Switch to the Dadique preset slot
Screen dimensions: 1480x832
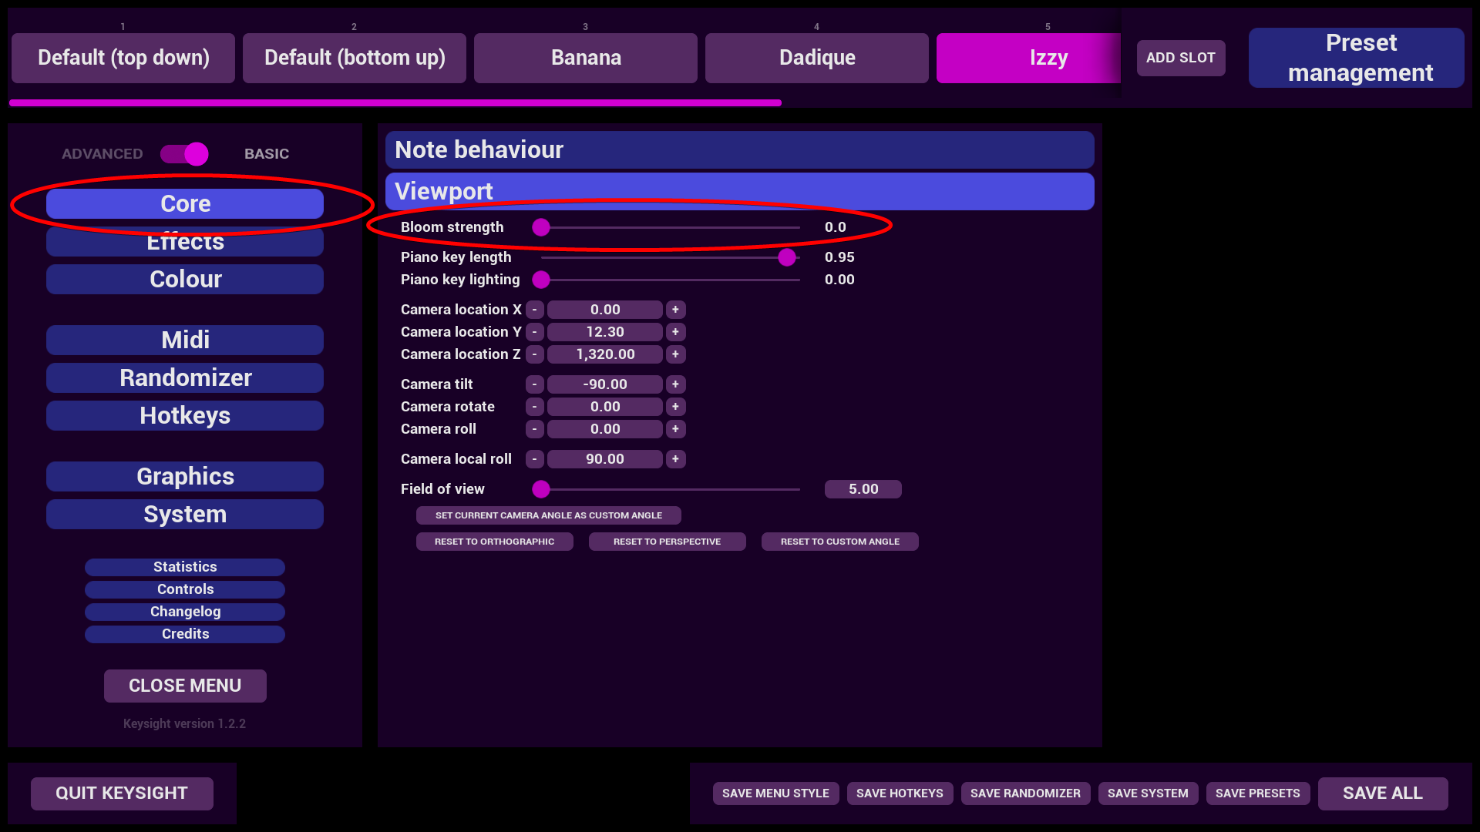click(816, 58)
